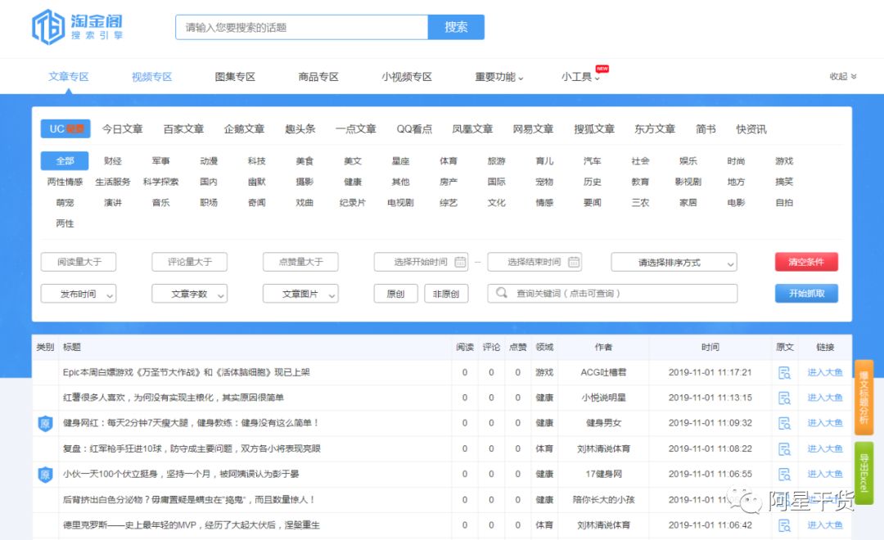Open original text icon for 2019-11-01 11:06:42 row
The width and height of the screenshot is (884, 540).
(784, 525)
